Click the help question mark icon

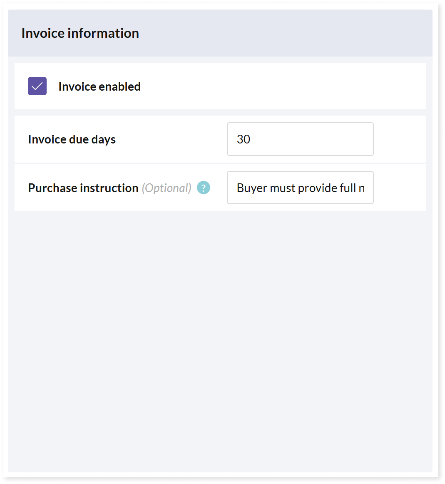point(203,188)
